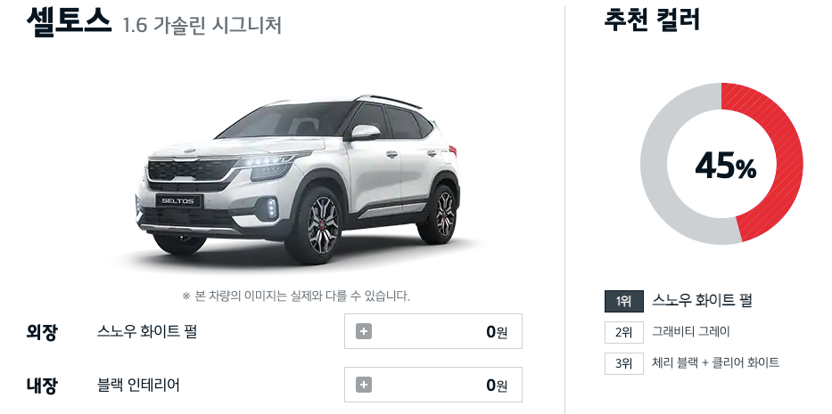This screenshot has width=832, height=414.
Task: Click the white Seltos car image
Action: tap(298, 179)
